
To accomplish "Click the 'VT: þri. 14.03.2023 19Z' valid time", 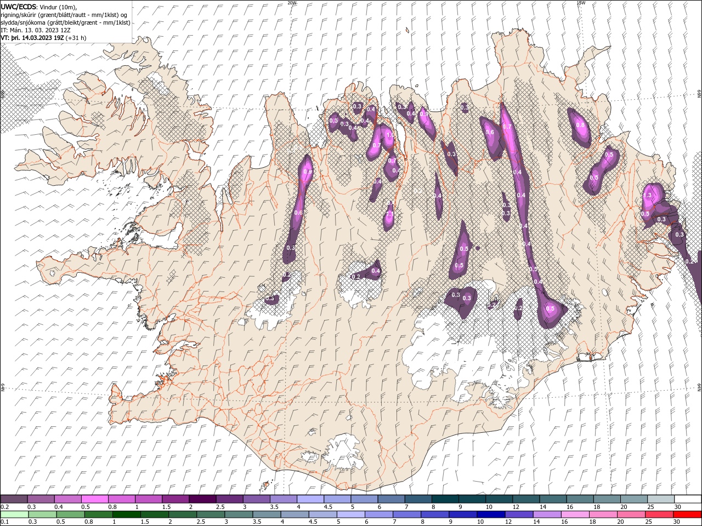I will click(x=32, y=38).
